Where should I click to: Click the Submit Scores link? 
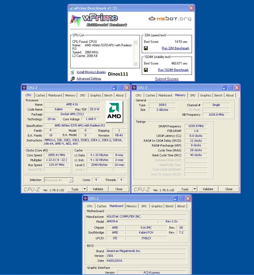(167, 79)
